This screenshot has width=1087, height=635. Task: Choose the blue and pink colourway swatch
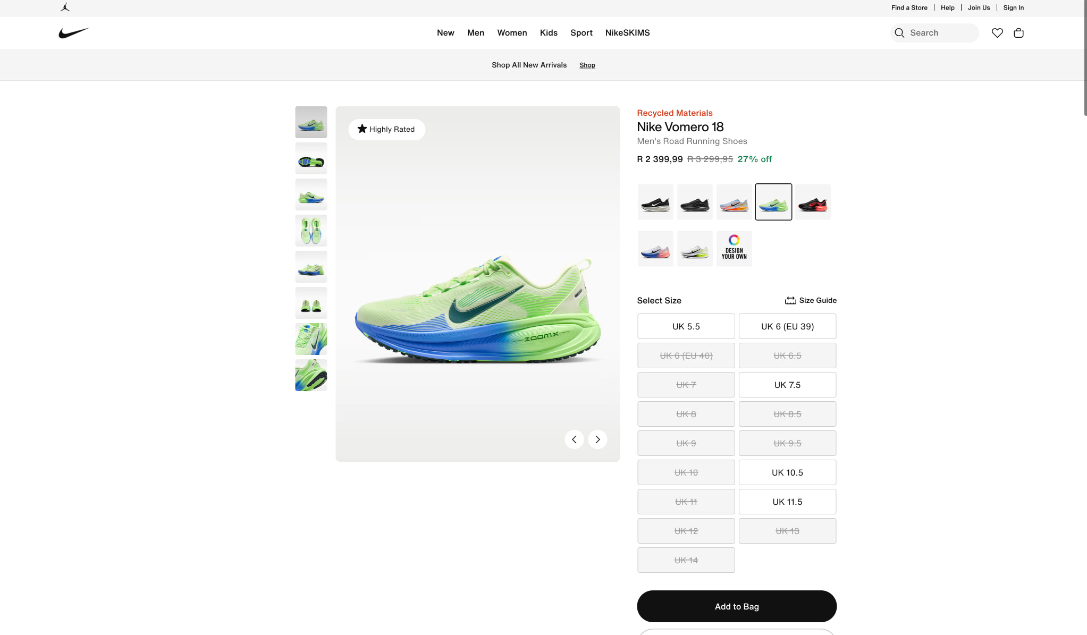655,249
